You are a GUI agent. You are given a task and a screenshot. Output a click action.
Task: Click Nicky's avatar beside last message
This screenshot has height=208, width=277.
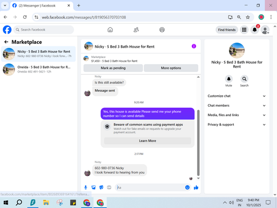pyautogui.click(x=88, y=173)
